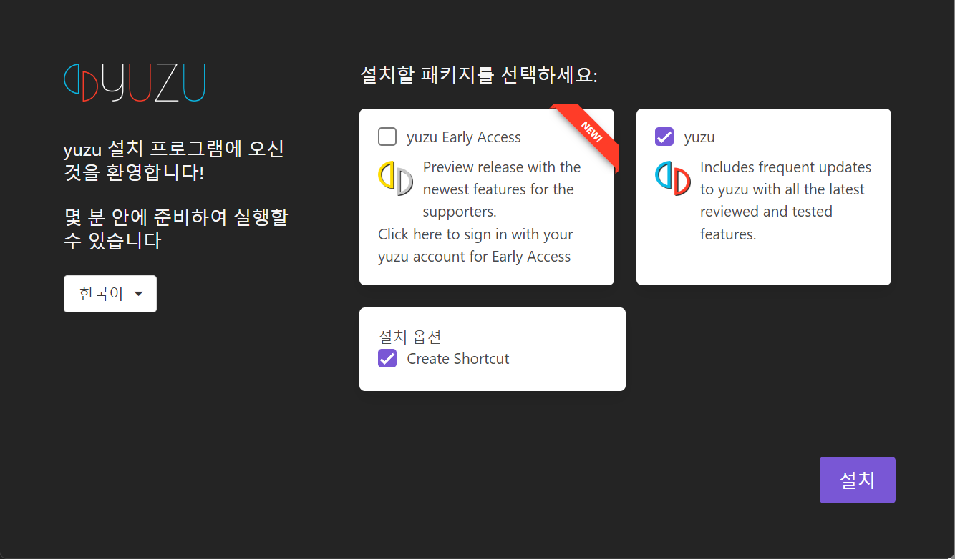955x559 pixels.
Task: Click the blue-red yuzu package icon
Action: [673, 179]
